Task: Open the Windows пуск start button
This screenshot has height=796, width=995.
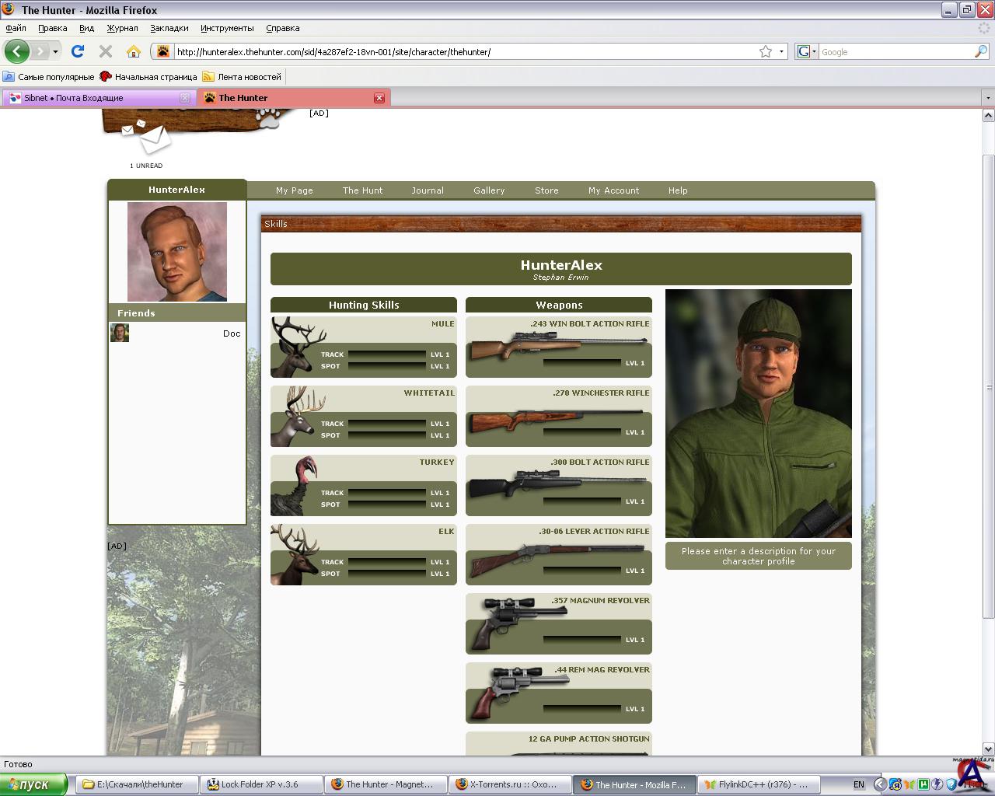Action: pyautogui.click(x=34, y=784)
